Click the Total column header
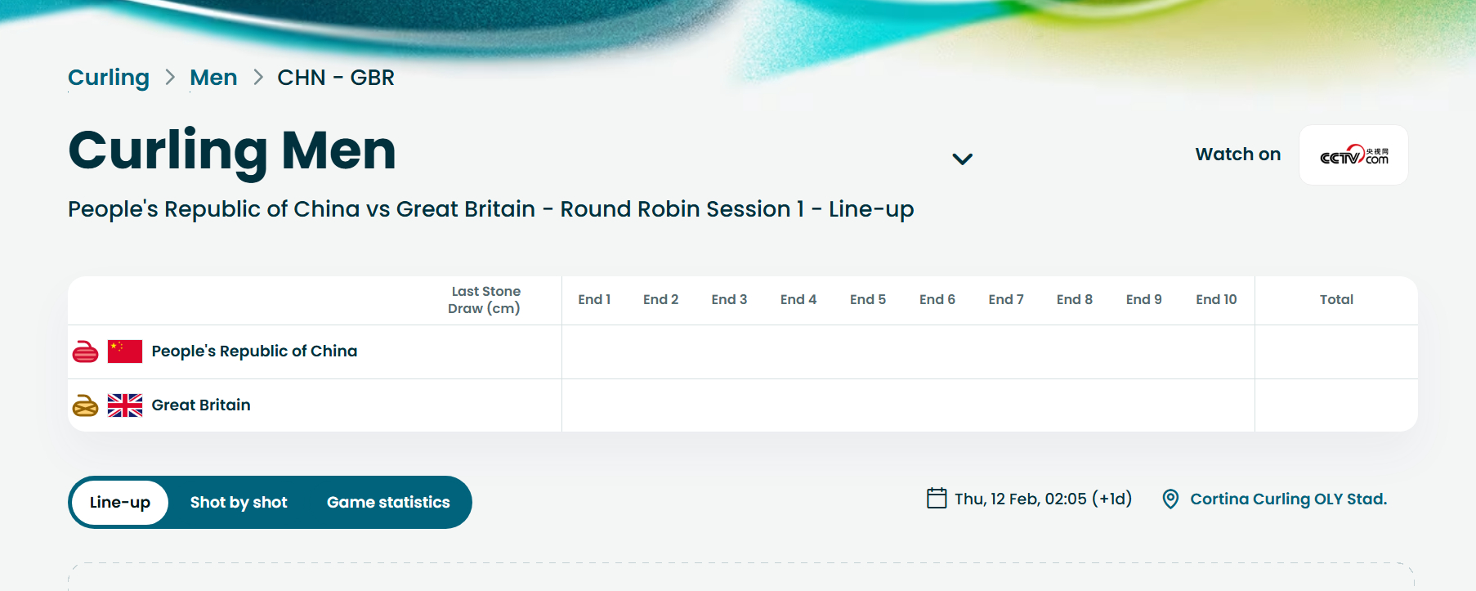1476x591 pixels. tap(1336, 300)
